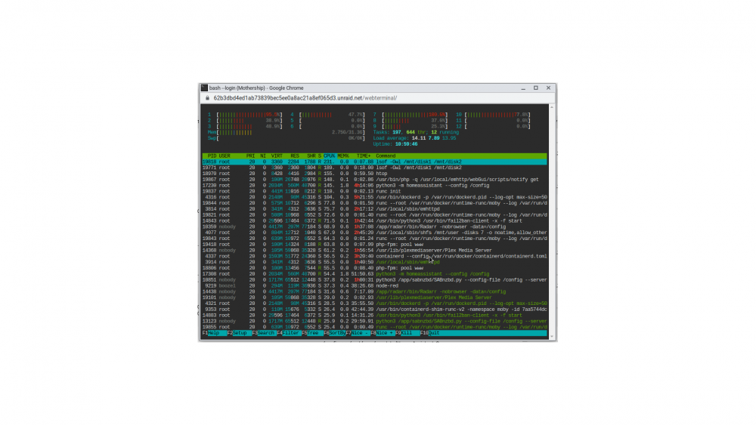This screenshot has width=756, height=425.
Task: Open F2 Setup in the htop footer
Action: pyautogui.click(x=240, y=333)
